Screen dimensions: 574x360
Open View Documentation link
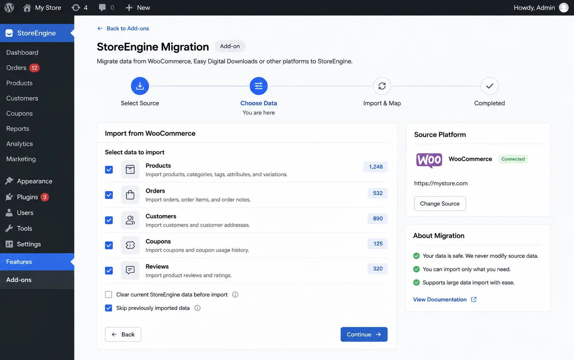click(x=440, y=300)
